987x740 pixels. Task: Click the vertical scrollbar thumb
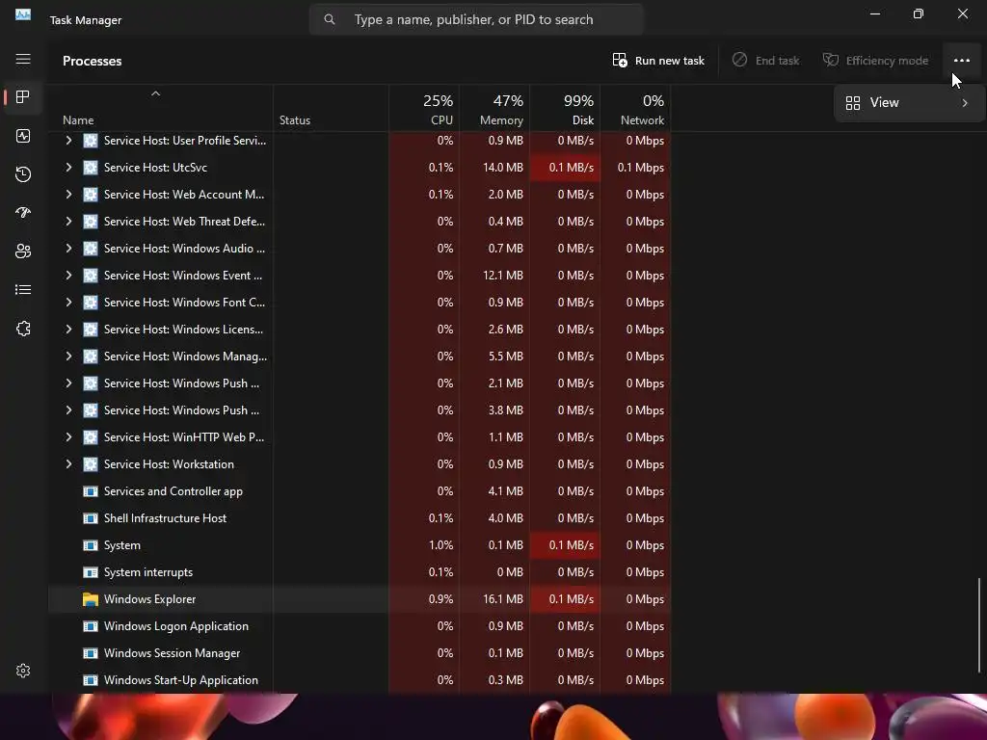pyautogui.click(x=979, y=624)
